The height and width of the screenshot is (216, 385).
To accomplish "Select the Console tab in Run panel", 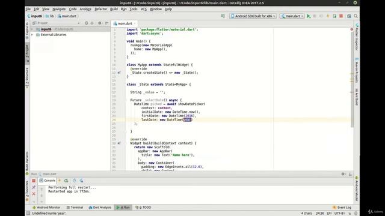I will (47, 181).
